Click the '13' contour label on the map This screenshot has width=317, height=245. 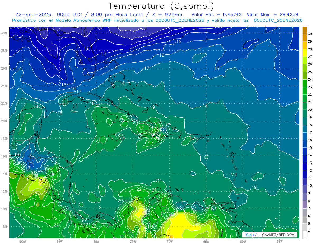coord(103,54)
